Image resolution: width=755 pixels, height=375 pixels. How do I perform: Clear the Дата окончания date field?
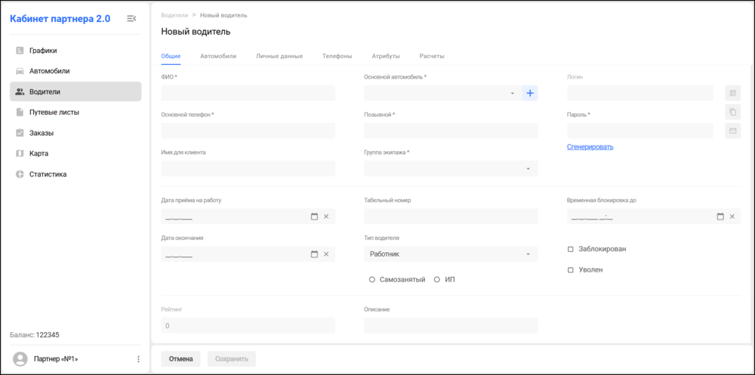point(326,254)
